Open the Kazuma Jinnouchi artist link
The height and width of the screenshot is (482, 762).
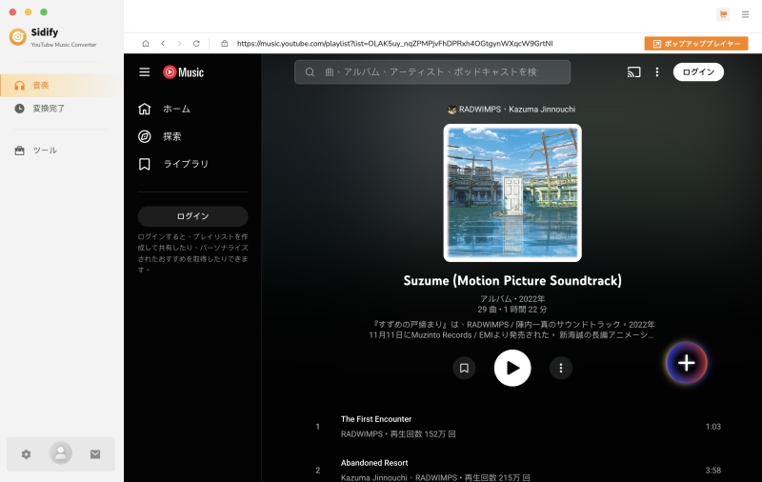542,110
